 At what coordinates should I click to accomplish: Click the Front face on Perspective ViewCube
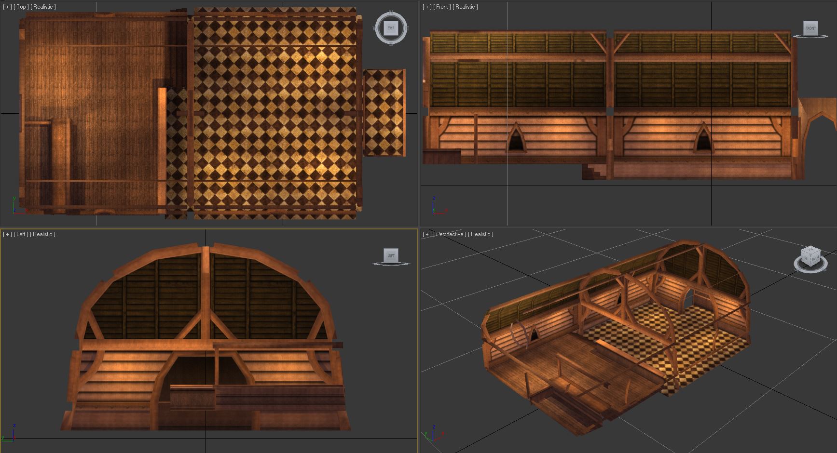click(815, 258)
